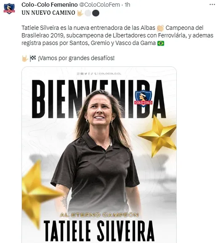Screen dimensions: 218x243
Task: Click the white circle emoji in headline
Action: pyautogui.click(x=88, y=13)
